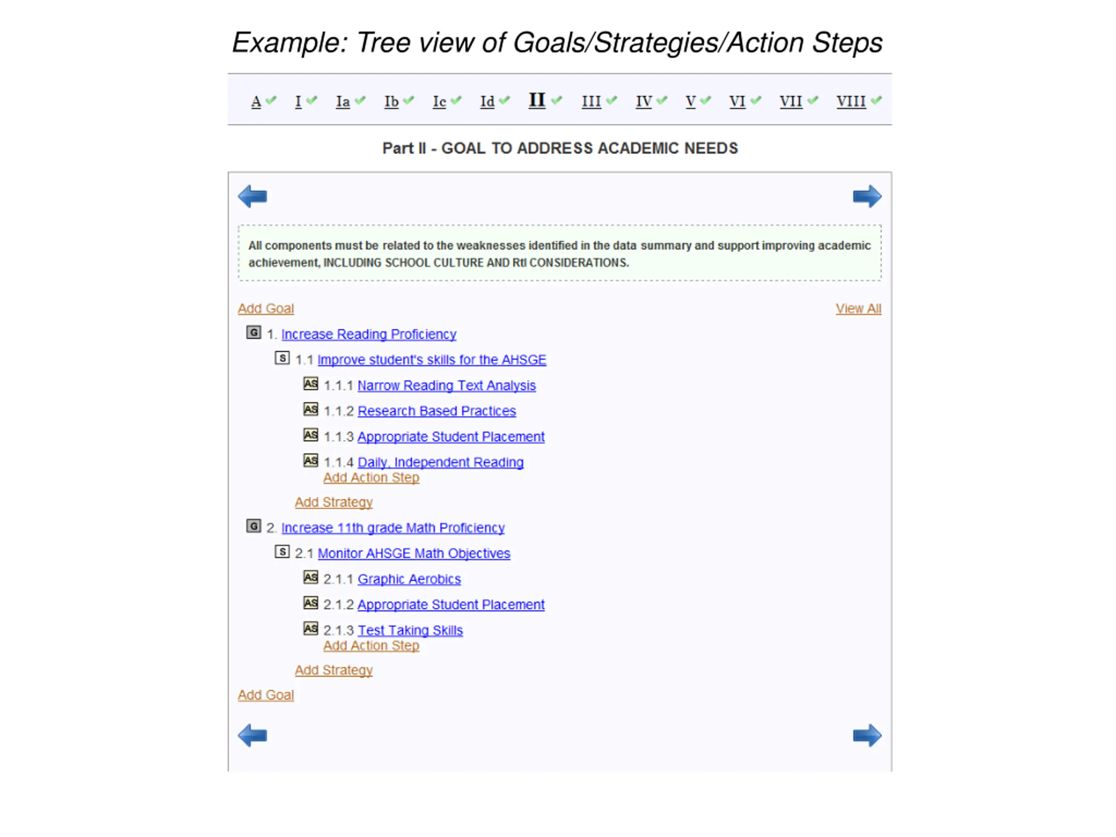This screenshot has width=1116, height=837.
Task: Open Research Based Practices action step
Action: pos(437,411)
